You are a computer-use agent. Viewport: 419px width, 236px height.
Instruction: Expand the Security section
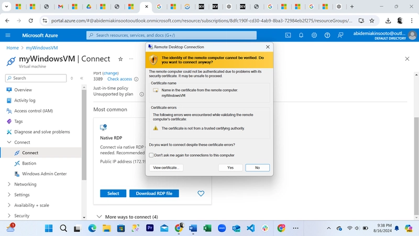(9, 216)
